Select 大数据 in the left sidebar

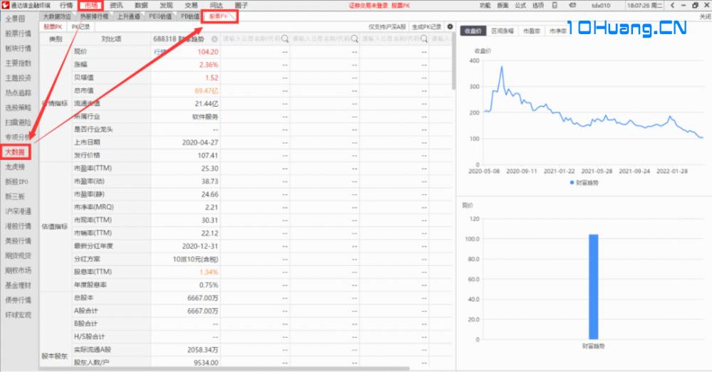click(15, 152)
